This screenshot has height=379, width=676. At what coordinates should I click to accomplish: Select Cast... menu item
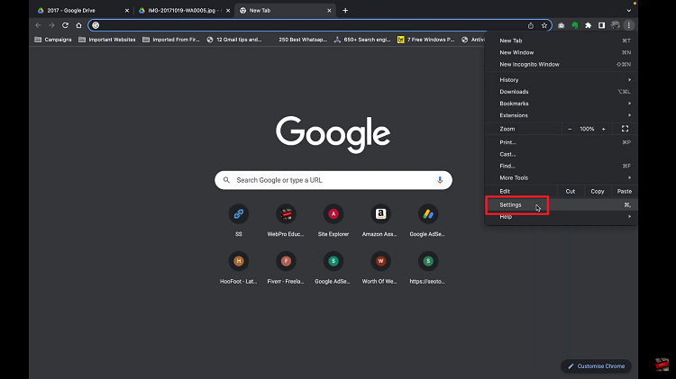pyautogui.click(x=561, y=154)
